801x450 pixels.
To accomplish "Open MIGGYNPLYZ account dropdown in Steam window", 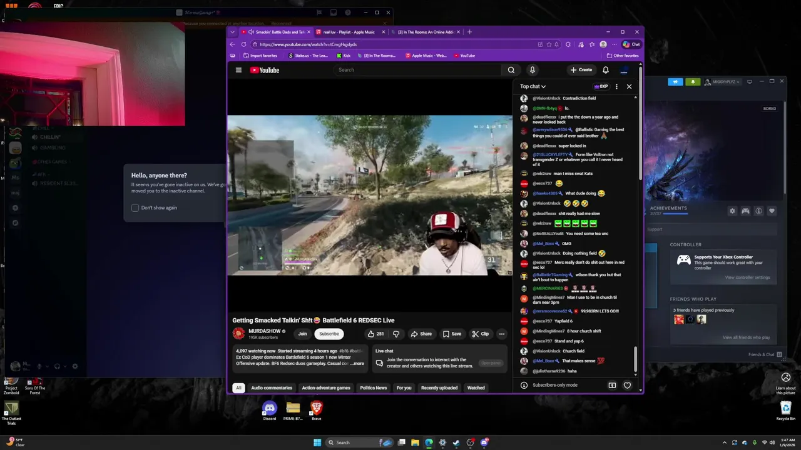I will (x=723, y=82).
